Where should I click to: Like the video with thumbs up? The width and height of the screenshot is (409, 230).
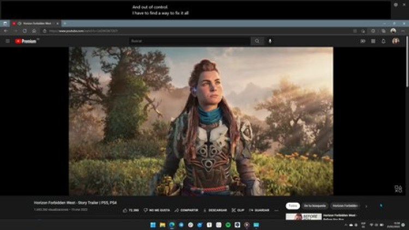point(131,210)
